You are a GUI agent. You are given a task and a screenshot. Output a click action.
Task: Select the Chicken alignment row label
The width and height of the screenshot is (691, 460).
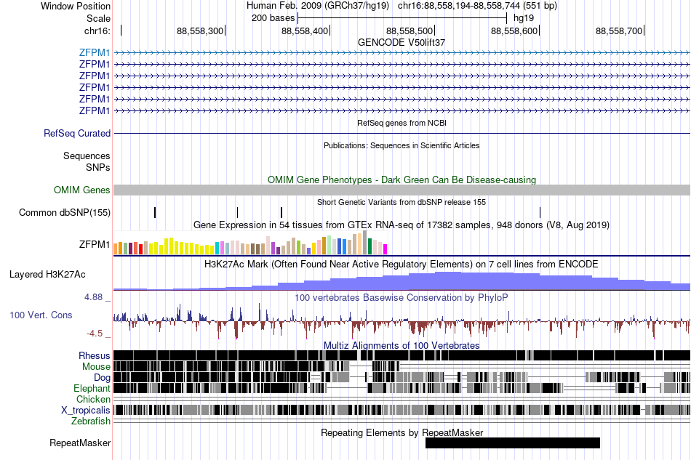93,399
